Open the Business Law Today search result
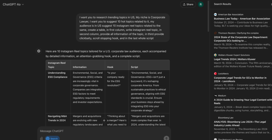272x140 pixels. click(242, 19)
